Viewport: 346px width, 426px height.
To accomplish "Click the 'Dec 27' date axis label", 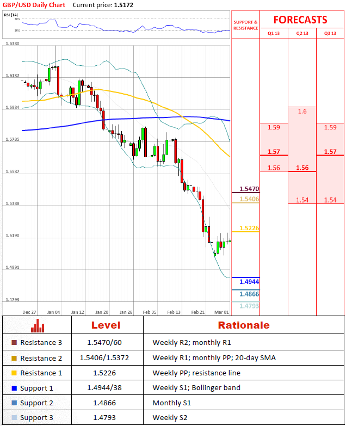I will [x=29, y=312].
